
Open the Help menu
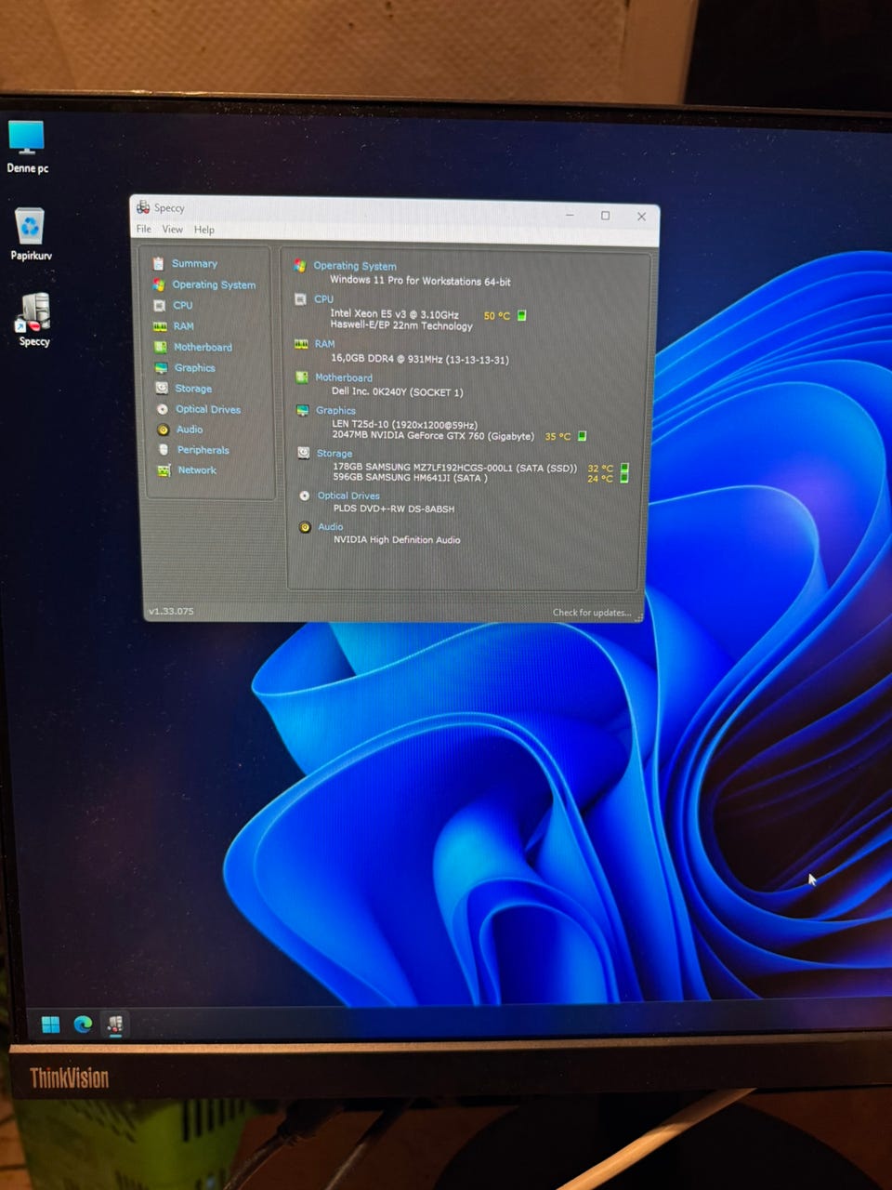tap(204, 230)
